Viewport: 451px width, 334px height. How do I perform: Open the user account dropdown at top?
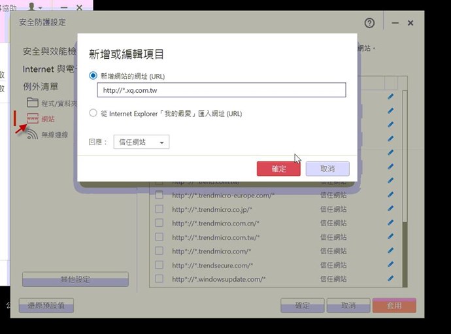(33, 7)
